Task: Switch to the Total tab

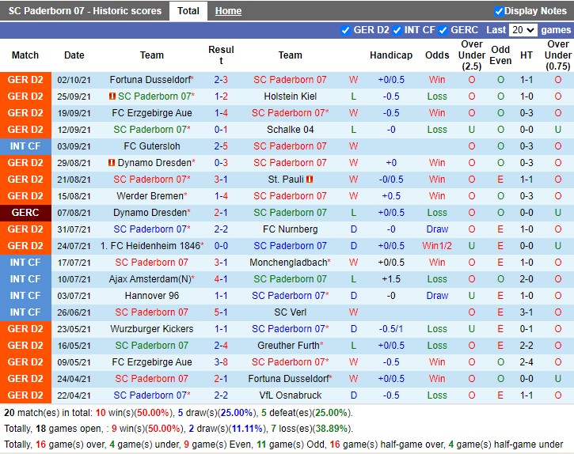Action: [188, 11]
